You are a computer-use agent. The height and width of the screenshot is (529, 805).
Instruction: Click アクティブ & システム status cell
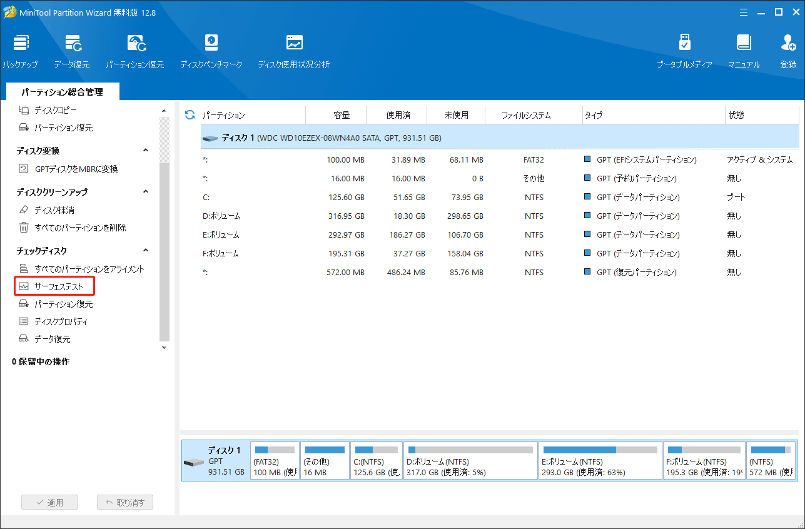pyautogui.click(x=759, y=160)
